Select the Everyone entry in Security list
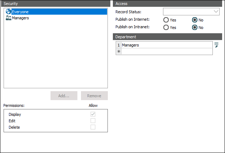 coord(20,12)
